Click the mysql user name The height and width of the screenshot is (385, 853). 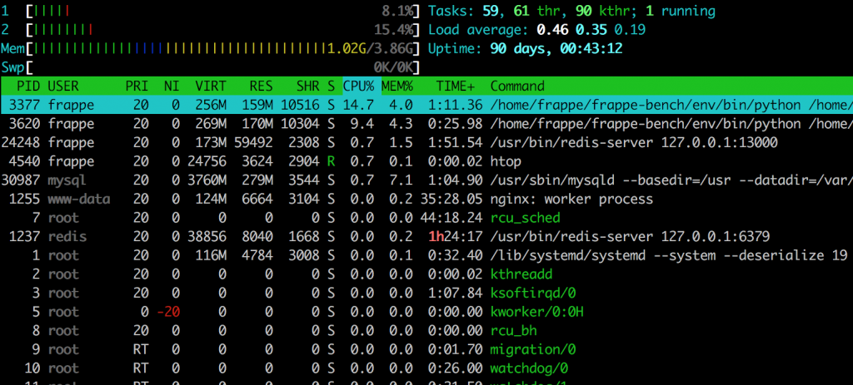67,180
